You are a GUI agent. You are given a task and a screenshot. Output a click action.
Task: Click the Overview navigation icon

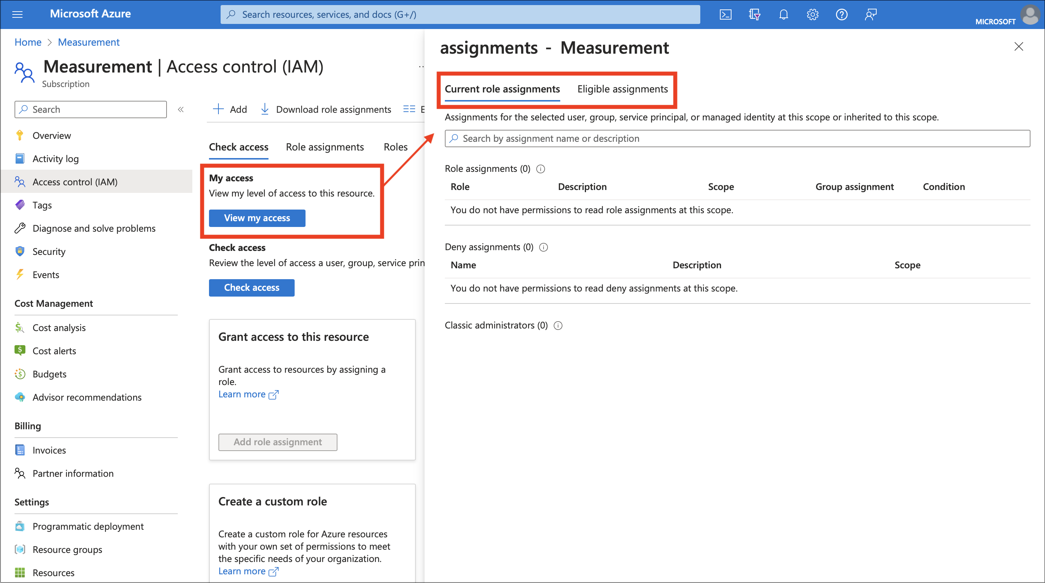tap(20, 135)
